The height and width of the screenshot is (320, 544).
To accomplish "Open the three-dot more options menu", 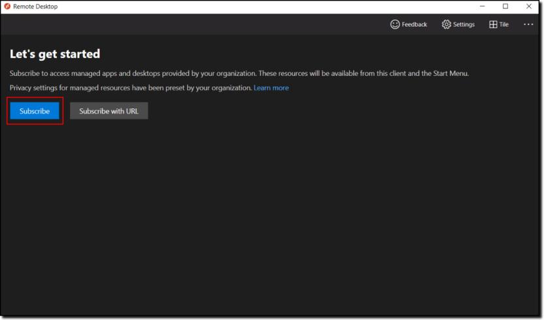I will tap(528, 24).
